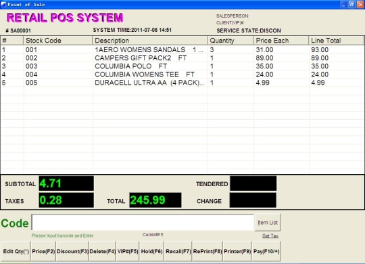
Task: Click the SUBTOTAL display showing 4.71
Action: [x=66, y=183]
